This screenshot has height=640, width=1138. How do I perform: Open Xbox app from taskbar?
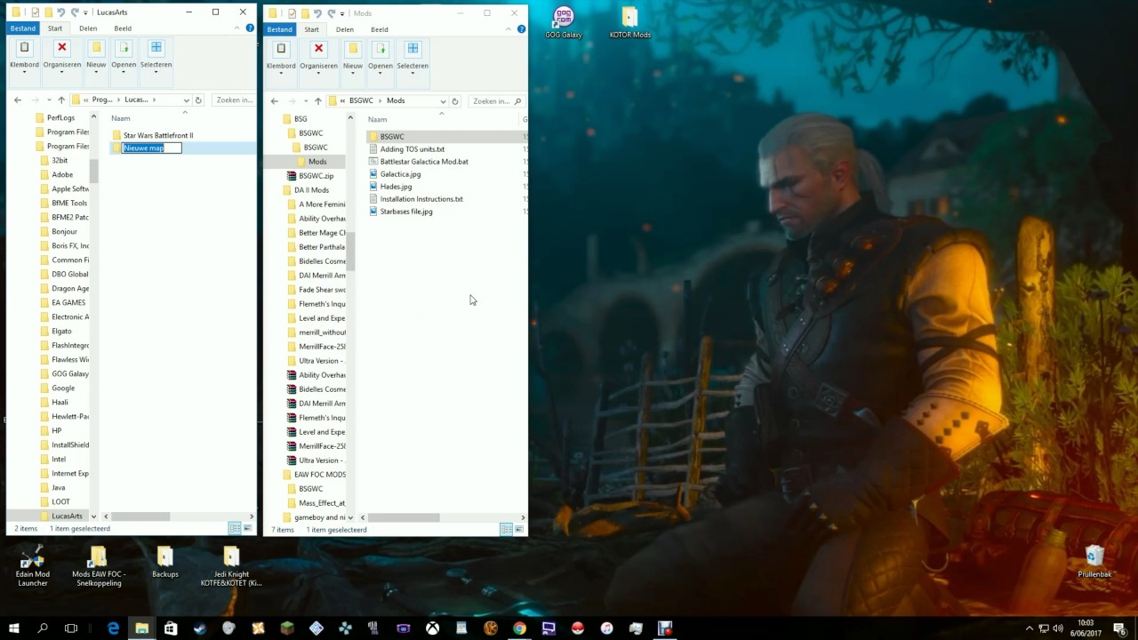(432, 628)
